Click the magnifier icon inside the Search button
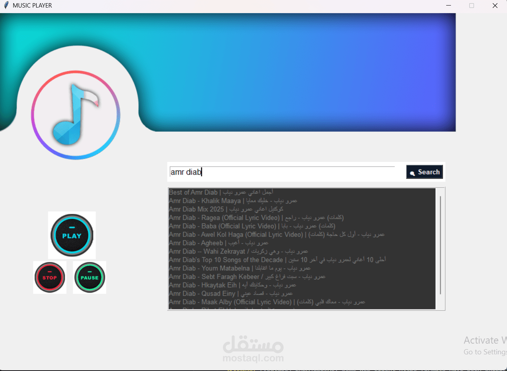507x371 pixels. point(412,172)
